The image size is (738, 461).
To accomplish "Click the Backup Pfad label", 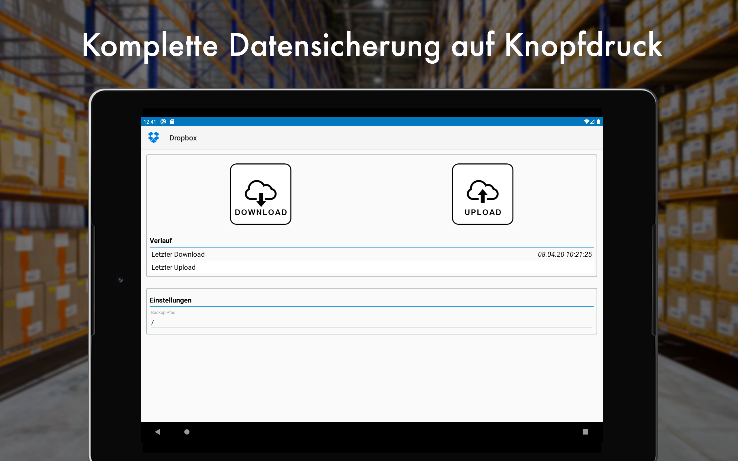I will 163,312.
